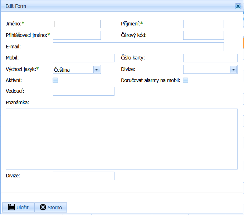Focus the E-mail text field

point(138,47)
